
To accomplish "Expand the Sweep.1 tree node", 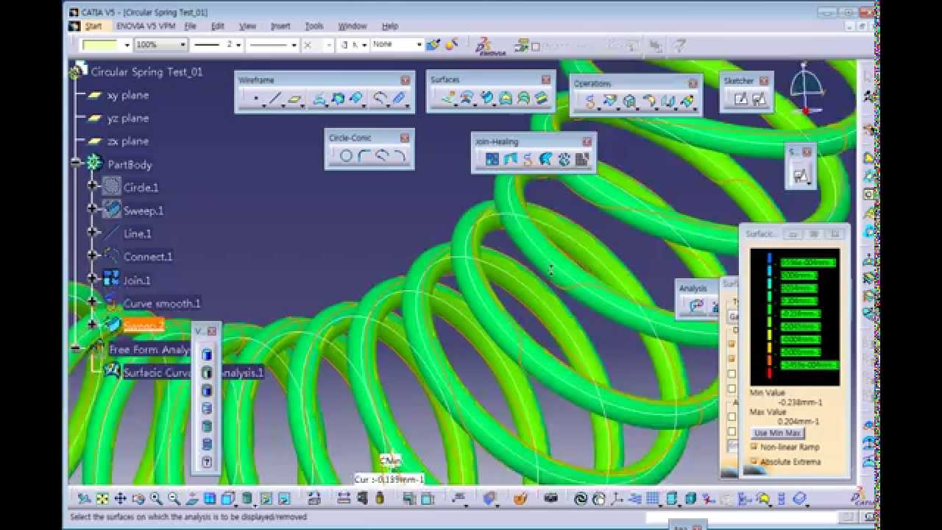I will 93,209.
